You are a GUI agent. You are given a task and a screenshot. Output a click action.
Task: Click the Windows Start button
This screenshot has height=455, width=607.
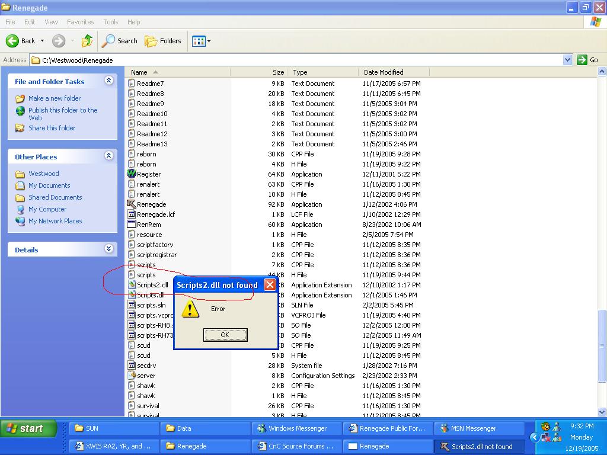(28, 428)
